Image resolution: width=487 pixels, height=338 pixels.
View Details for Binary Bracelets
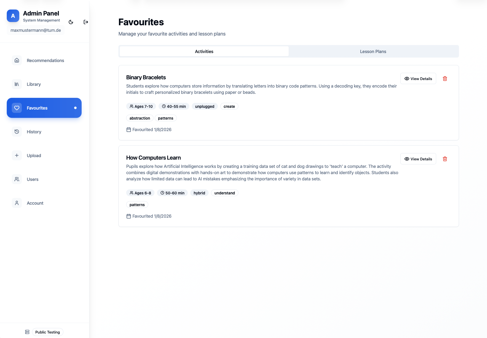(x=418, y=79)
